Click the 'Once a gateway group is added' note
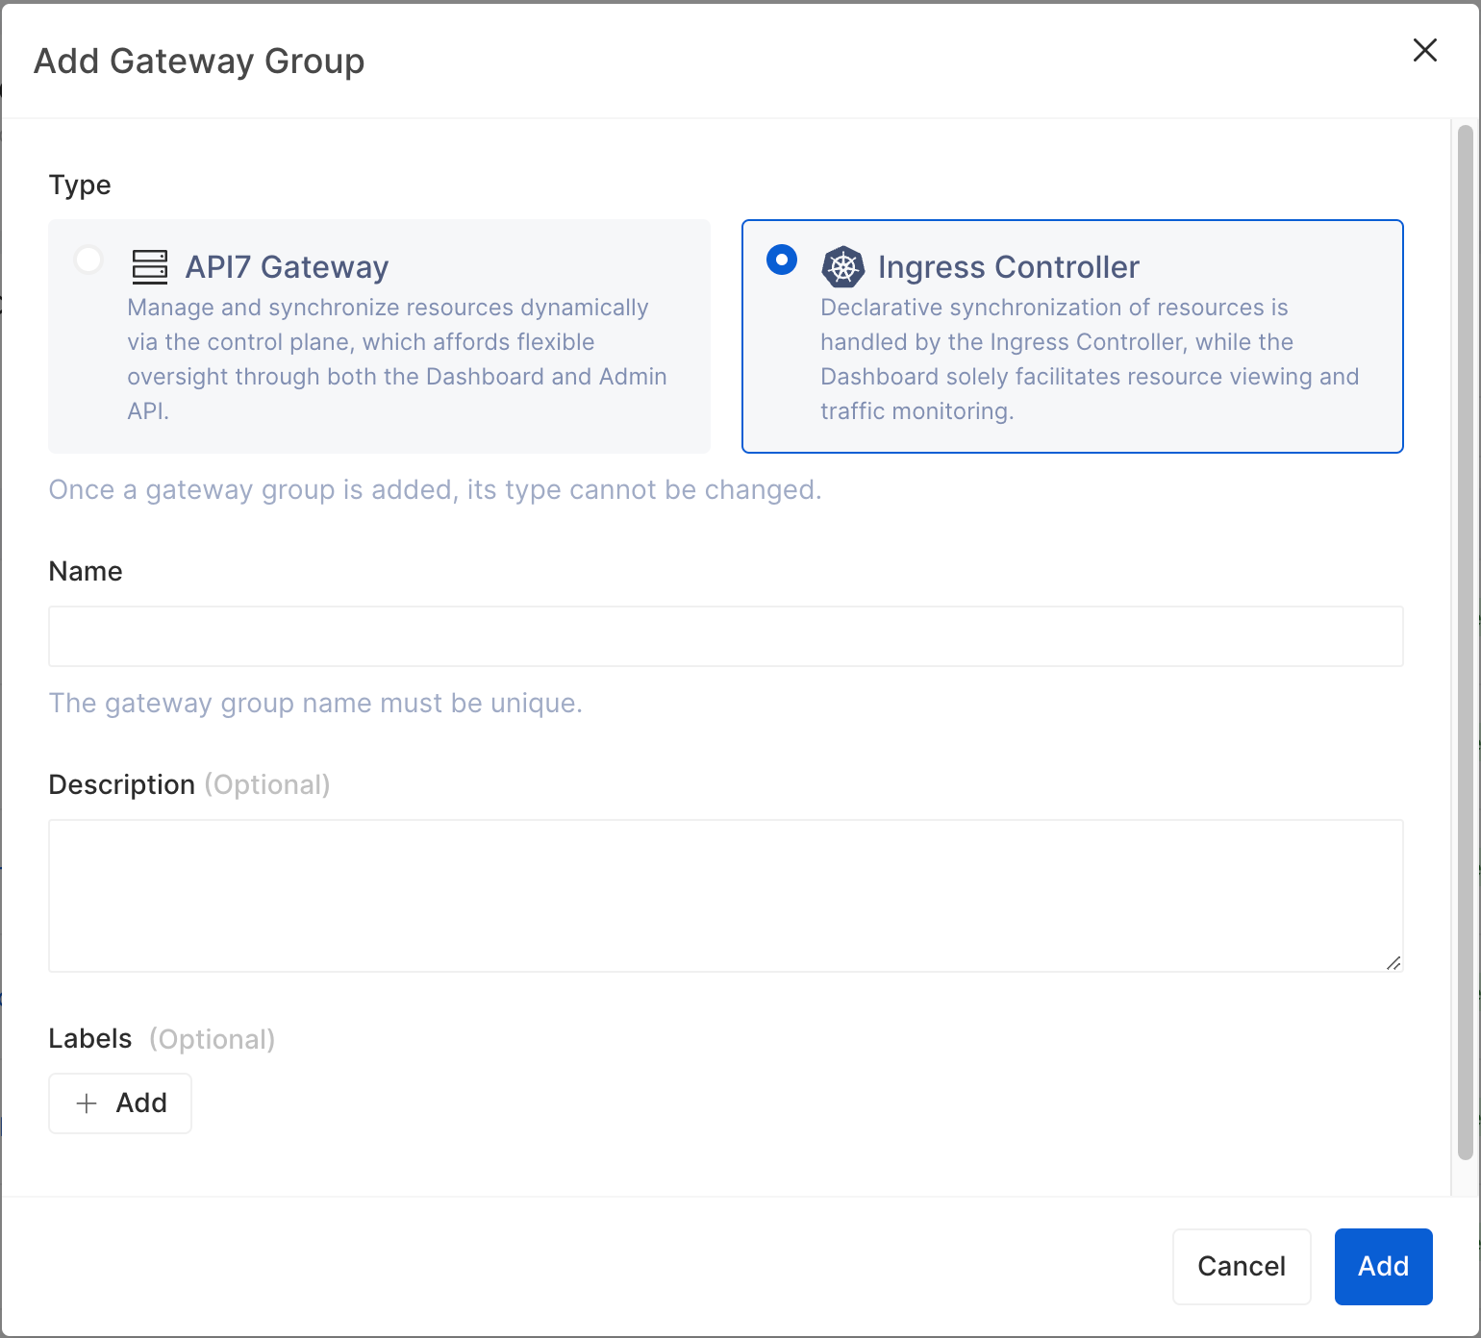The width and height of the screenshot is (1481, 1338). click(436, 490)
